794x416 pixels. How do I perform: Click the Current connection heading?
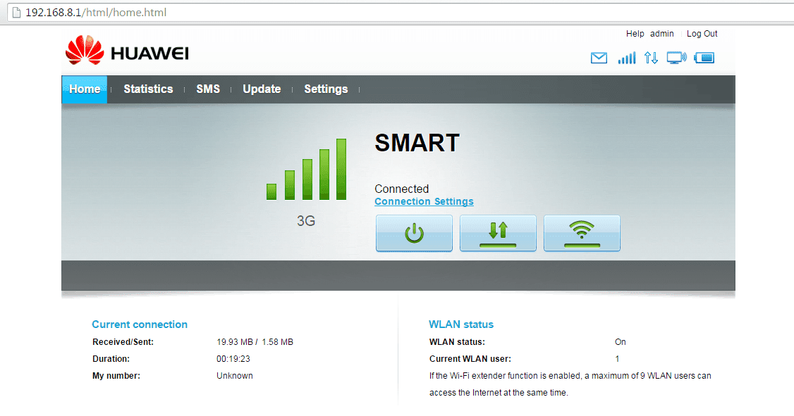[x=140, y=324]
